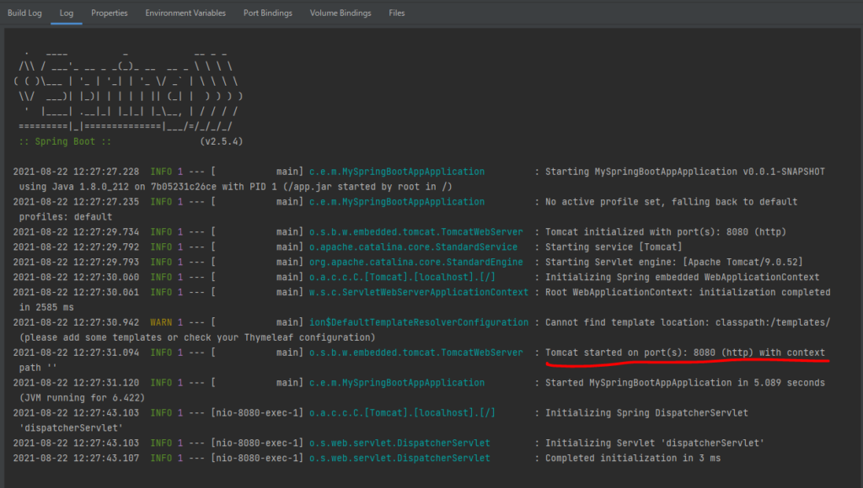Viewport: 863px width, 488px height.
Task: Click the (v2.5.4) version text
Action: (222, 141)
